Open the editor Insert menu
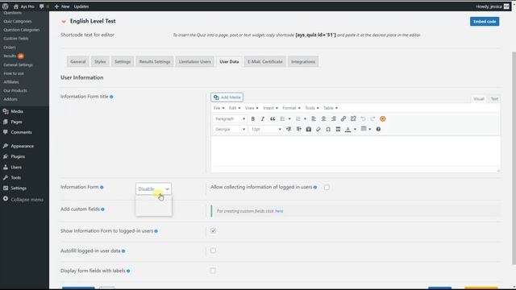The height and width of the screenshot is (290, 516). coord(270,108)
